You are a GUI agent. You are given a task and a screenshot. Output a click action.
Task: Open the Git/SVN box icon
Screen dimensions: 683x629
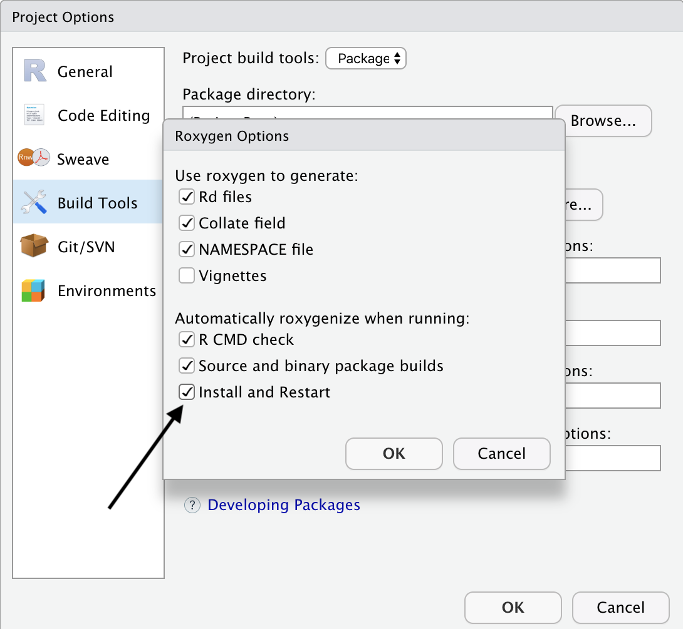click(x=34, y=246)
